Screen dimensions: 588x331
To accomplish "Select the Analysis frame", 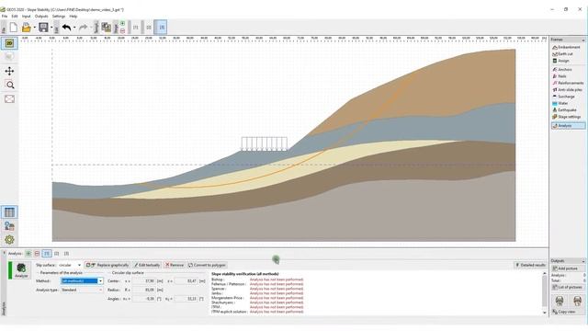I will click(568, 126).
